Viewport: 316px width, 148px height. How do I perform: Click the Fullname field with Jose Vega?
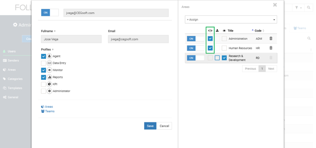pos(71,39)
